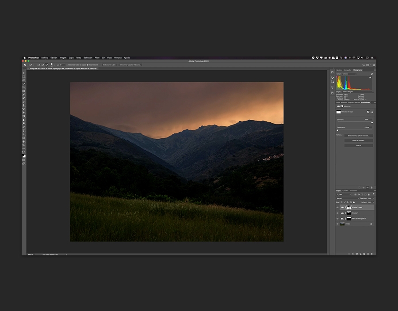Click the trash icon in Layers panel
Screen dimensions: 398x311
click(371, 254)
